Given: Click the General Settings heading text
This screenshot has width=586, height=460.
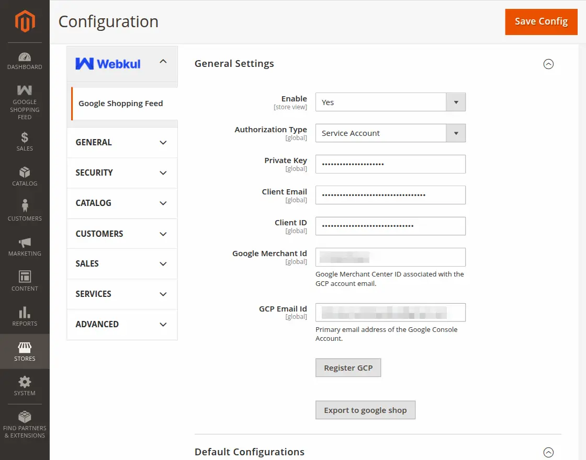Looking at the screenshot, I should (x=234, y=63).
